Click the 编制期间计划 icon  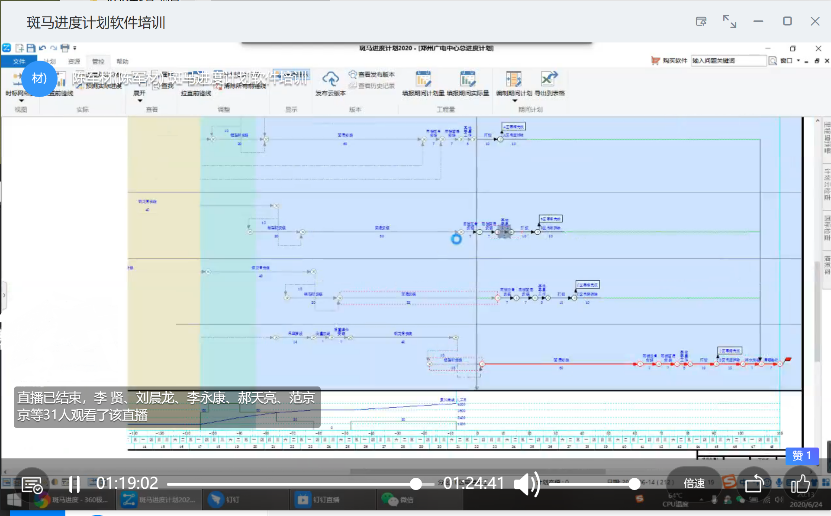[514, 79]
